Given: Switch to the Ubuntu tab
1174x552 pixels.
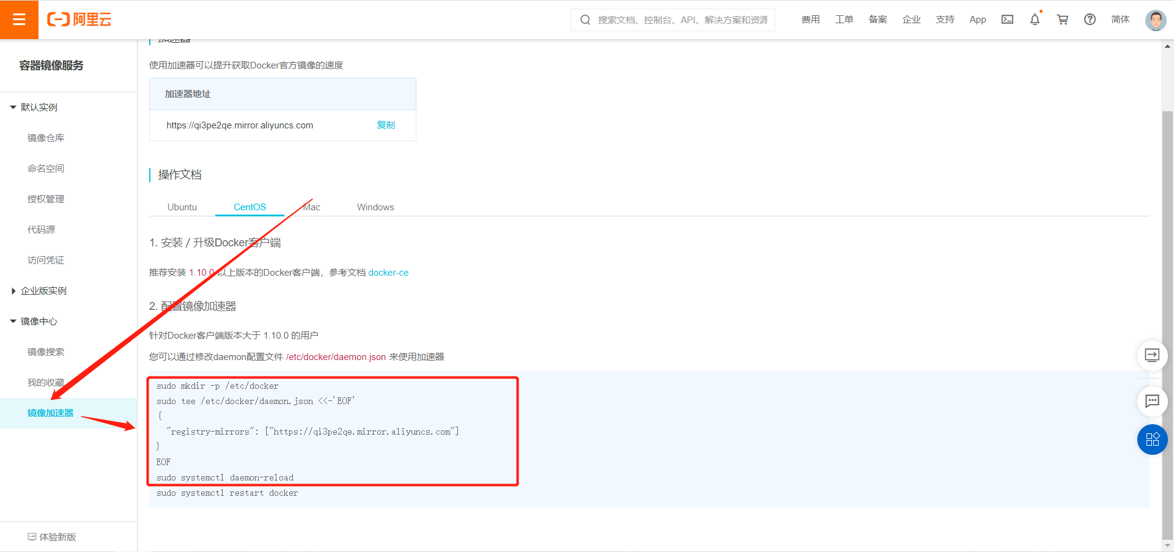Looking at the screenshot, I should click(182, 207).
